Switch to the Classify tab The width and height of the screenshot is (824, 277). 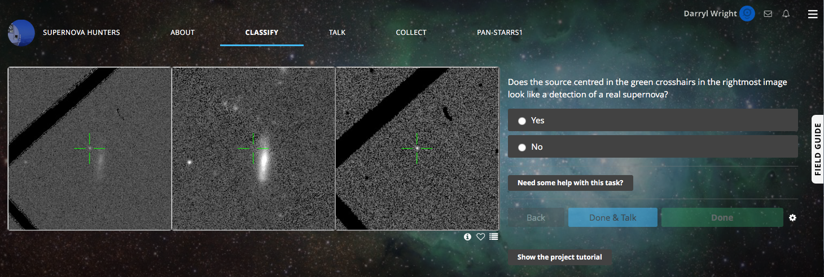coord(262,33)
